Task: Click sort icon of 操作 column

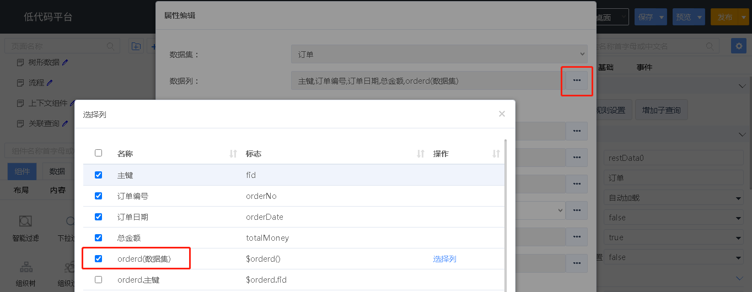Action: [496, 154]
